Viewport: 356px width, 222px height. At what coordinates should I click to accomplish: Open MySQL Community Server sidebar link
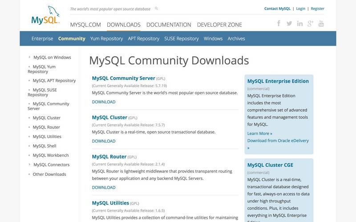[49, 106]
